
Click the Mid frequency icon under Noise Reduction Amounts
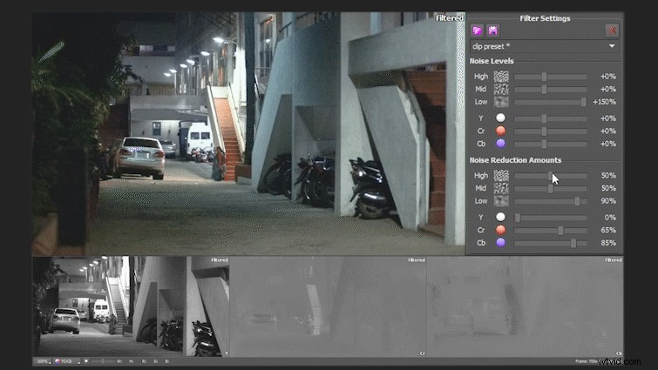coord(500,188)
